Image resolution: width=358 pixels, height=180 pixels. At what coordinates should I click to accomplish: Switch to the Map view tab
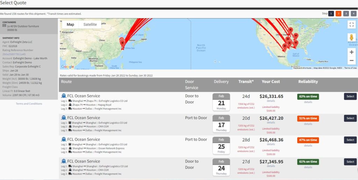click(70, 24)
